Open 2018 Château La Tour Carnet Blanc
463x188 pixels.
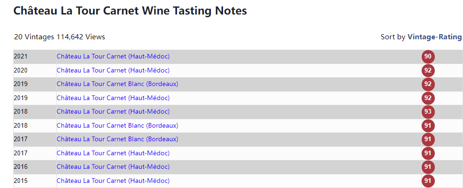point(117,125)
